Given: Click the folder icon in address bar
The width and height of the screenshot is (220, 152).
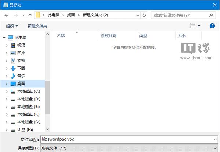Looking at the screenshot, I should click(38, 15).
